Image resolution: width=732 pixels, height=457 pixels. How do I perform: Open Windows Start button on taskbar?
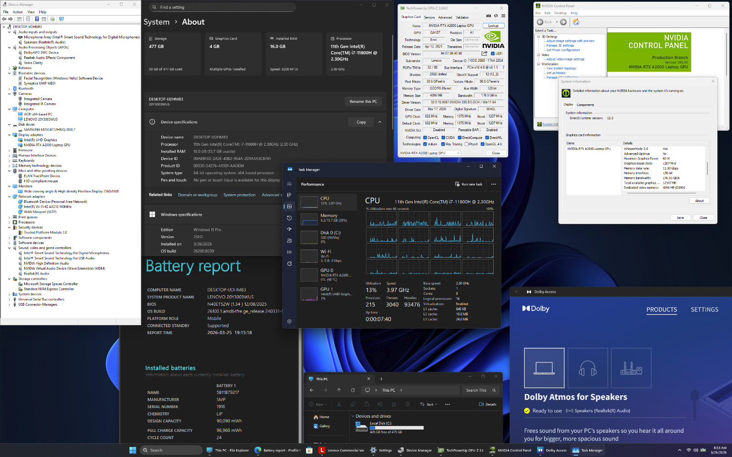[x=133, y=450]
